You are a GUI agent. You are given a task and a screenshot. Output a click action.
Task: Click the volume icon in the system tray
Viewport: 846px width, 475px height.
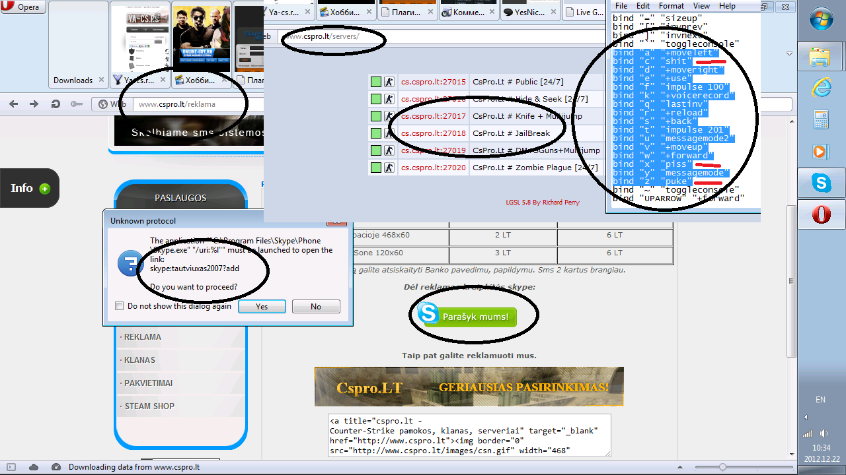pos(824,433)
